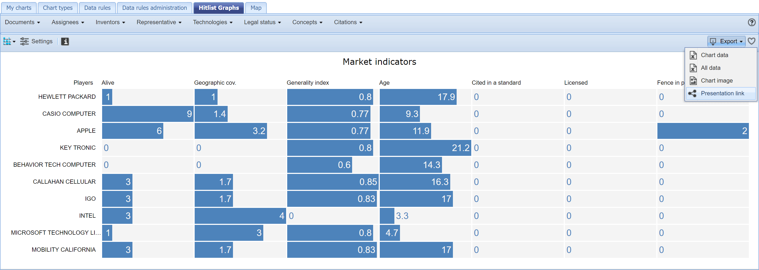Click the Chart image picture icon
The height and width of the screenshot is (270, 759).
click(x=693, y=81)
